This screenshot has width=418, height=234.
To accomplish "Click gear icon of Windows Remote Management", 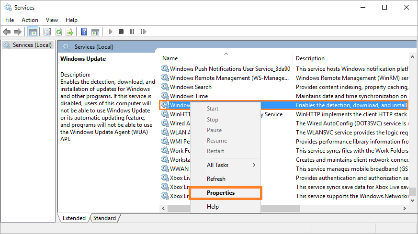I will point(165,78).
